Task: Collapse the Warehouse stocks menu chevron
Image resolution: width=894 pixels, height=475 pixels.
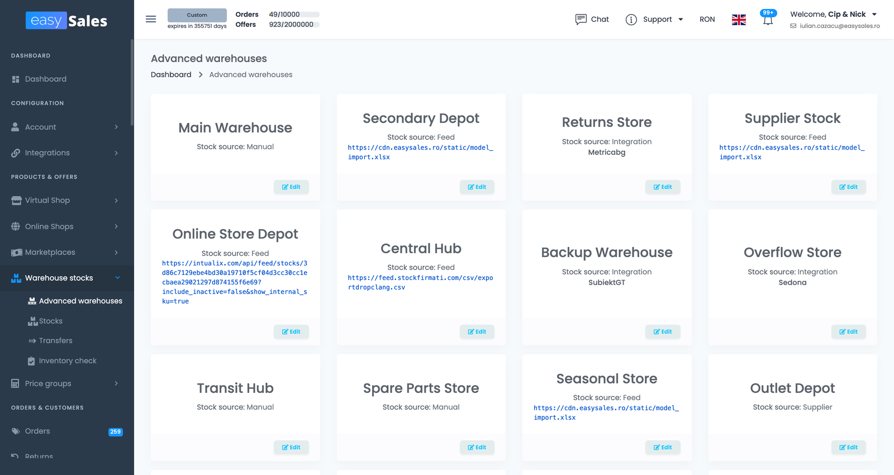Action: pos(117,278)
